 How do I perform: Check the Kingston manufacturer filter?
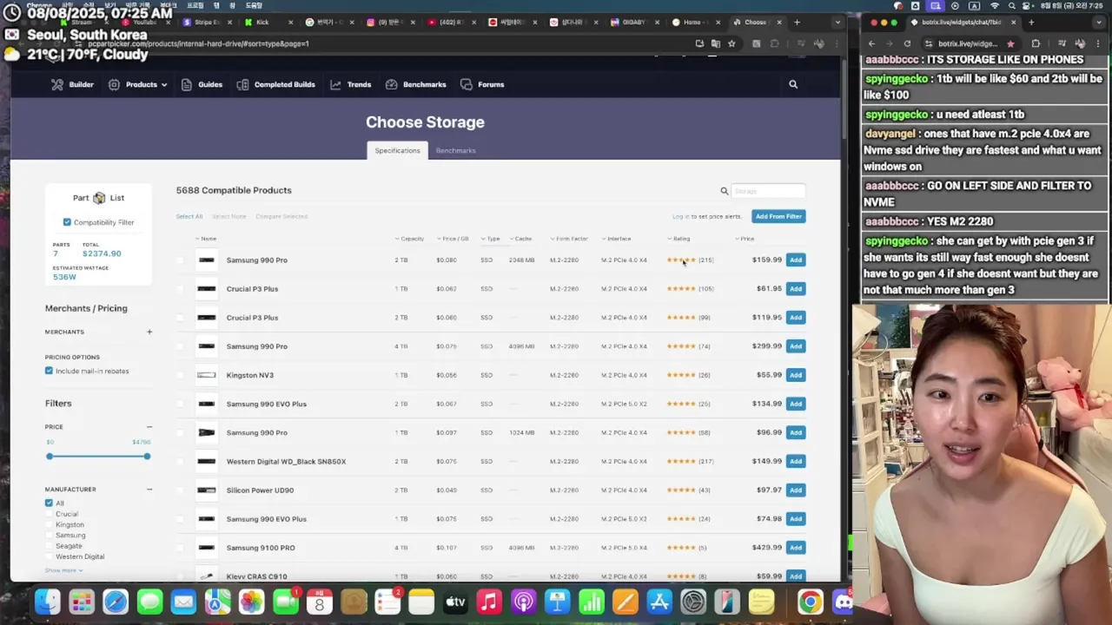pos(49,524)
